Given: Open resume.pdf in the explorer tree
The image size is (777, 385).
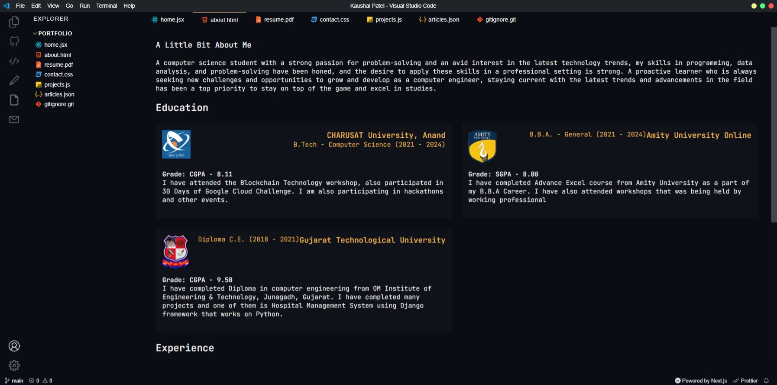Looking at the screenshot, I should [58, 65].
